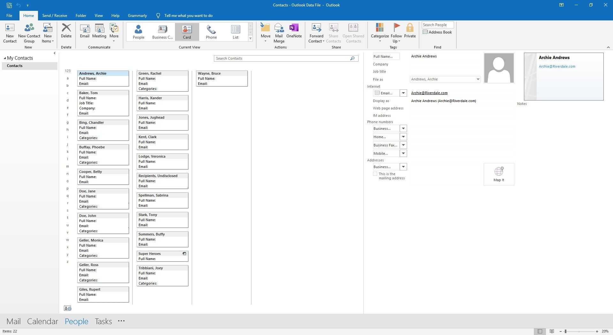The height and width of the screenshot is (335, 613).
Task: Open the View tab
Action: [99, 15]
